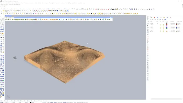Screen dimensions: 183x103
Task: Click the gear icon after toolbar tabs
Action: pos(74,9)
